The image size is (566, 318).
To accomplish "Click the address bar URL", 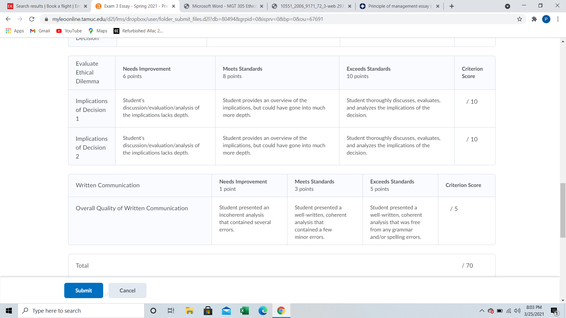I will click(187, 19).
